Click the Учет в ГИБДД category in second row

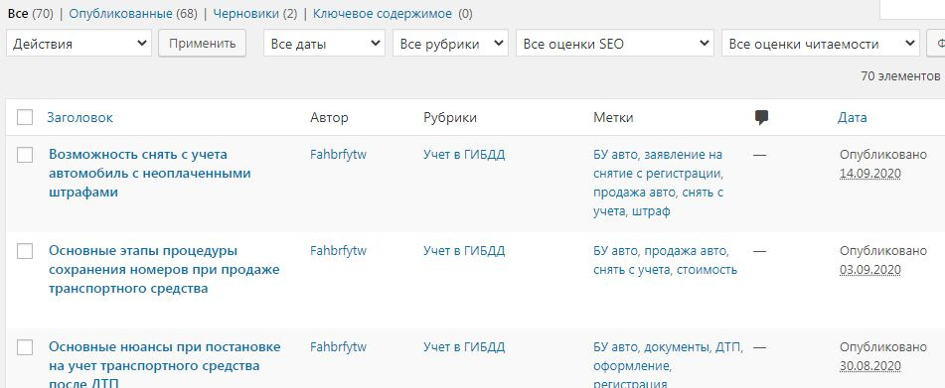click(464, 251)
